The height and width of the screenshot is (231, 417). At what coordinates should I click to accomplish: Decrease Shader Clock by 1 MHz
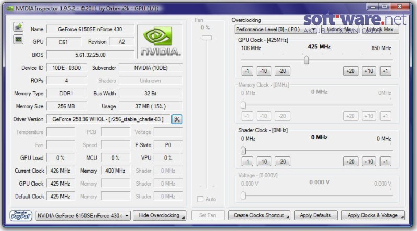coord(247,162)
